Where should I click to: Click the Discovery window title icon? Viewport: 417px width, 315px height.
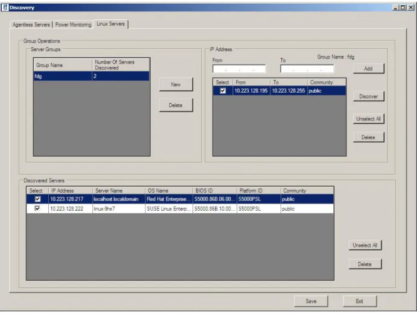5,7
